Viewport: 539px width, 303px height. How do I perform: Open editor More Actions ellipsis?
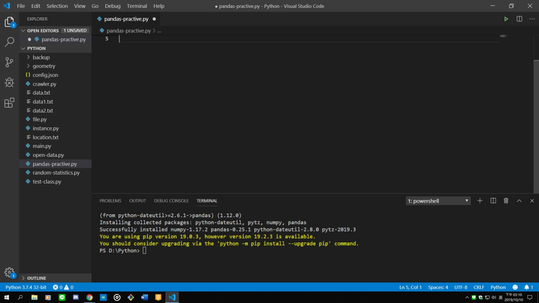[x=532, y=19]
